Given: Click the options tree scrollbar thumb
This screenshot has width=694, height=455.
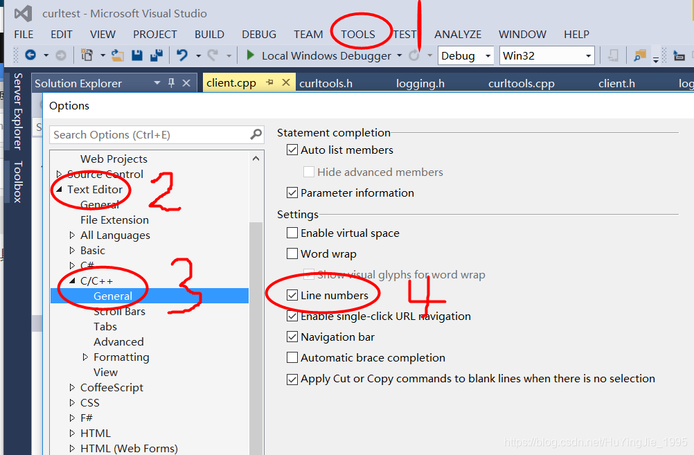Looking at the screenshot, I should click(x=256, y=338).
